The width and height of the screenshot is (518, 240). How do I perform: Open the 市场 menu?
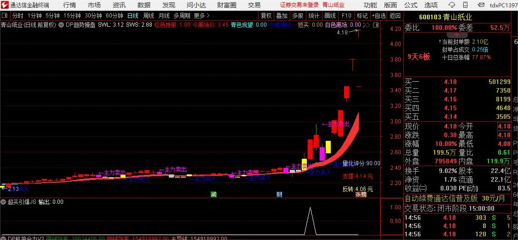(94, 5)
